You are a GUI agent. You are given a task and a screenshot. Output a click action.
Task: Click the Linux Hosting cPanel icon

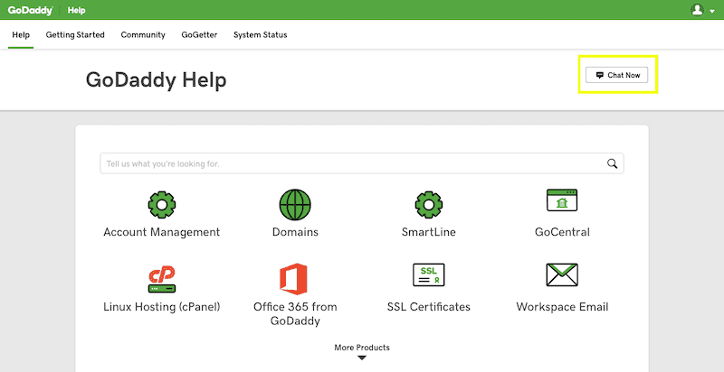162,280
